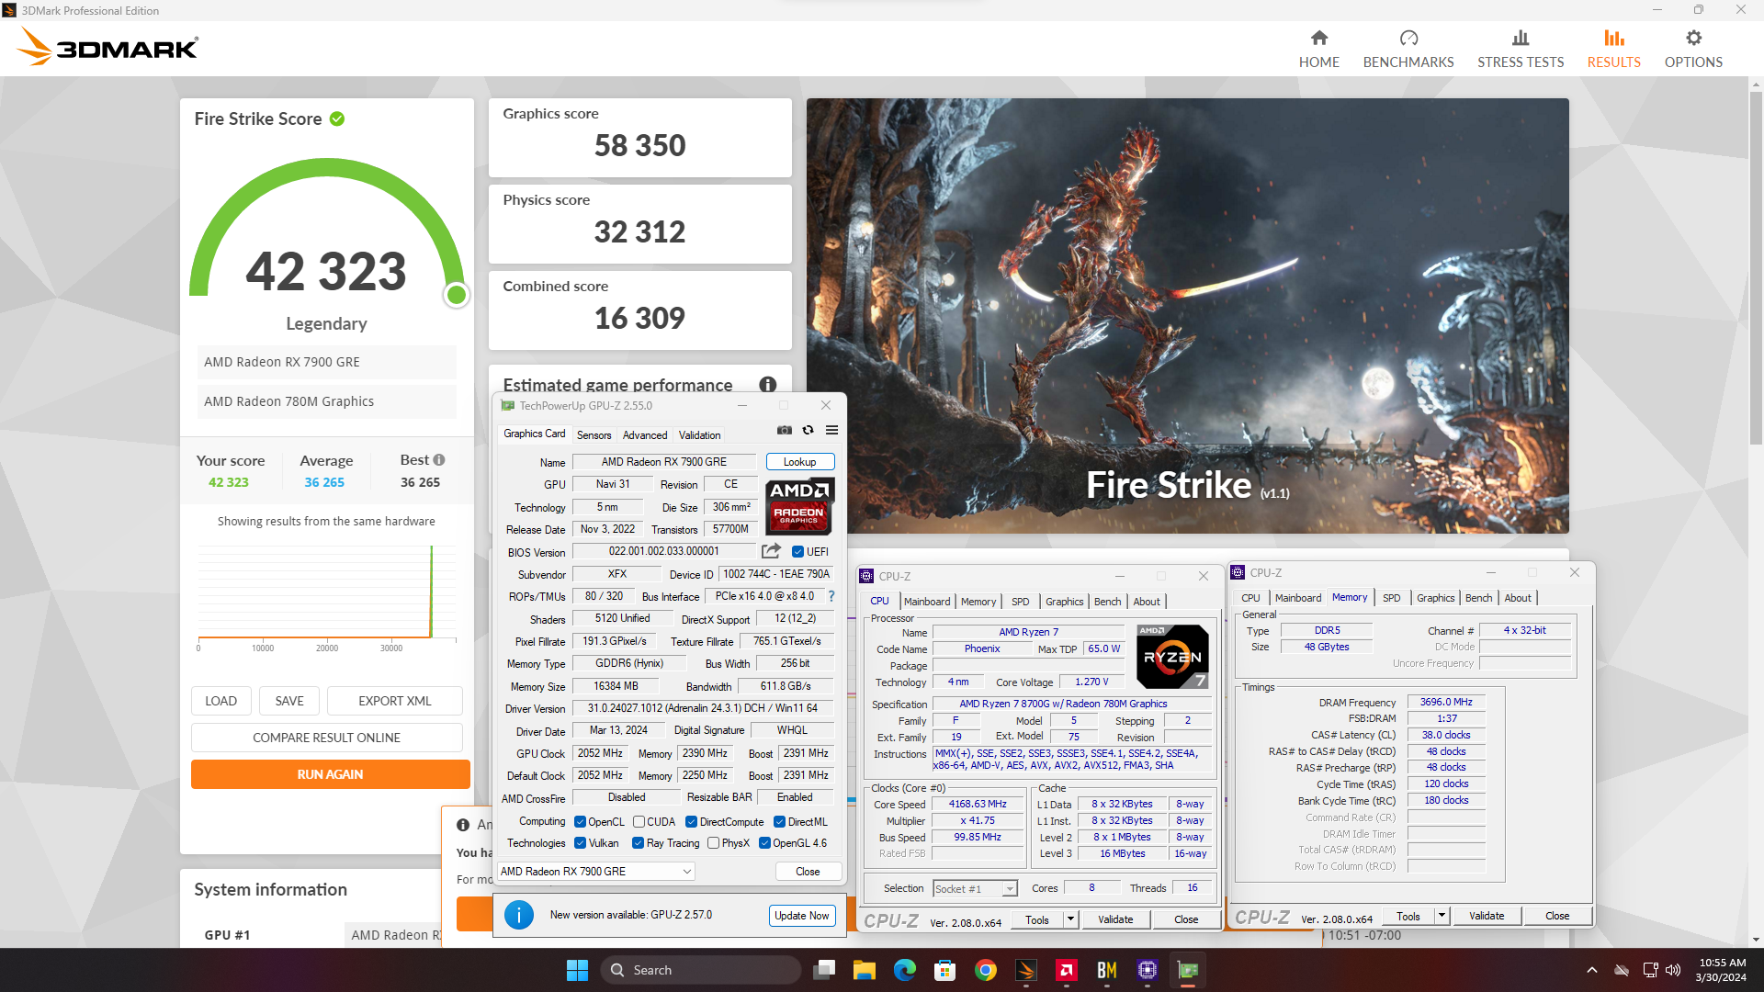Click the info icon beside Estimated game performance
The width and height of the screenshot is (1764, 992).
[768, 385]
